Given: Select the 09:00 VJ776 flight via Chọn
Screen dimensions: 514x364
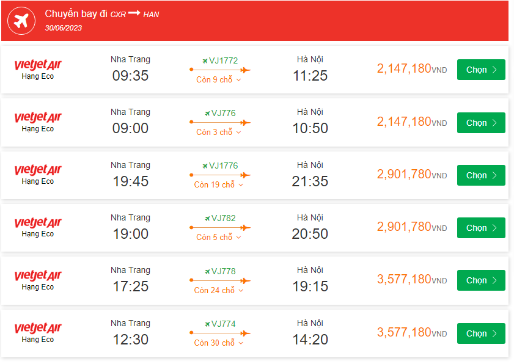Looking at the screenshot, I should coord(481,123).
